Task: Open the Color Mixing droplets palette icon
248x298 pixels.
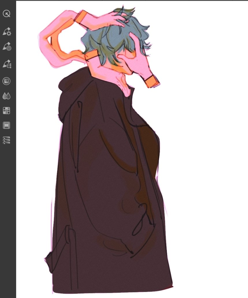Action: click(x=6, y=96)
